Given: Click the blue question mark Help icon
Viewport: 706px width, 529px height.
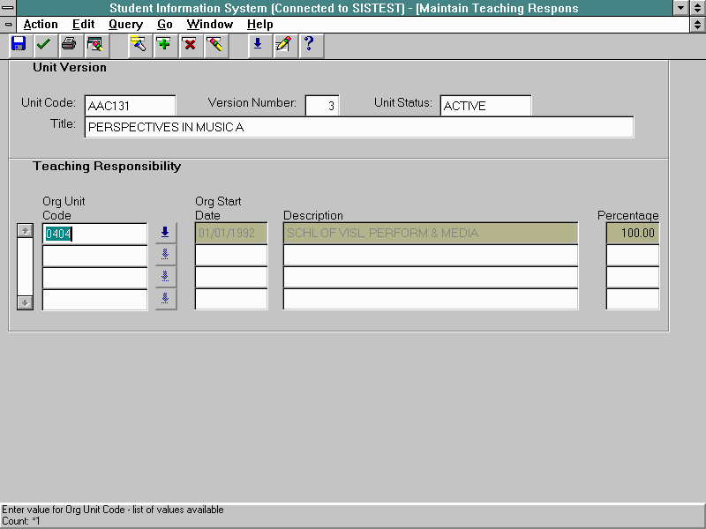Looking at the screenshot, I should point(308,44).
